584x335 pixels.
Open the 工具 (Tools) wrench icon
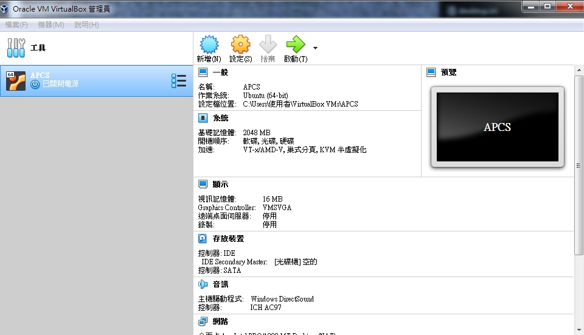(x=16, y=48)
